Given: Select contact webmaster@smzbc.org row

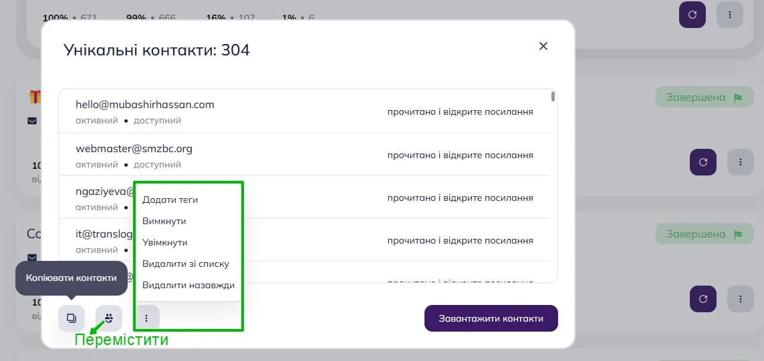Looking at the screenshot, I should 305,155.
